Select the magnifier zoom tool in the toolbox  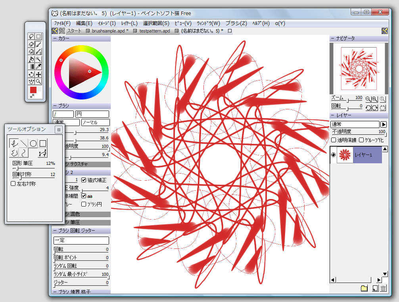(38, 82)
